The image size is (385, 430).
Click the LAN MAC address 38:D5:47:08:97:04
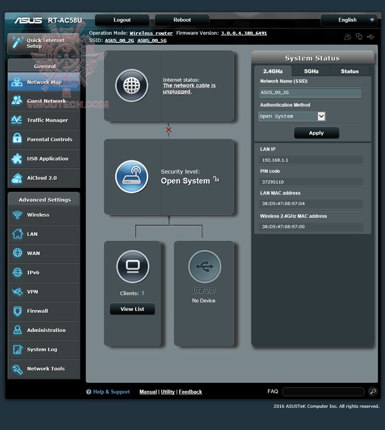(x=283, y=204)
